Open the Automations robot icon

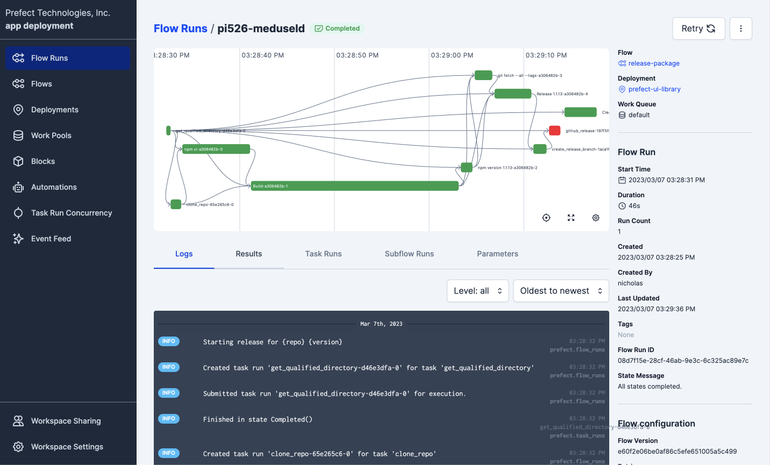18,187
